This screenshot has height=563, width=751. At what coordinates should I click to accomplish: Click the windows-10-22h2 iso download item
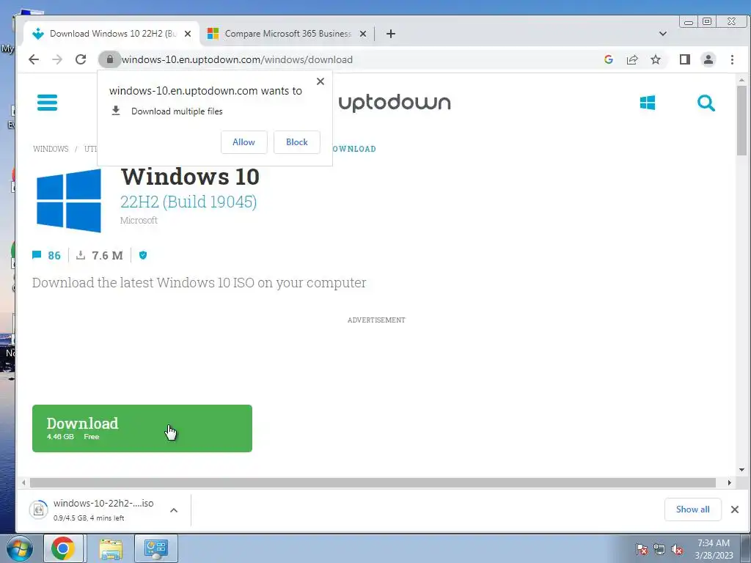[103, 510]
